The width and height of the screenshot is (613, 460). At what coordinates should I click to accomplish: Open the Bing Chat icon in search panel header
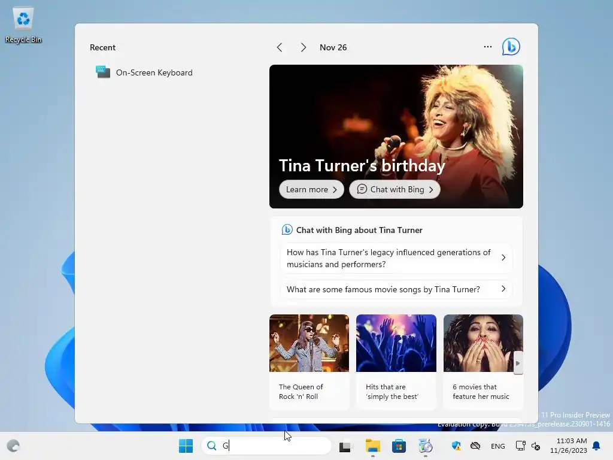click(511, 47)
